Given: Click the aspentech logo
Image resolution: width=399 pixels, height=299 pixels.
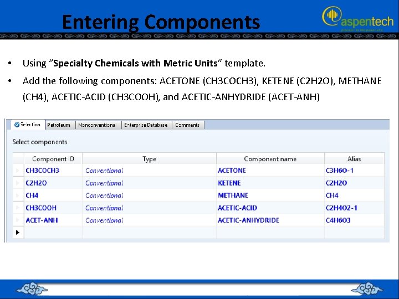Looking at the screenshot, I should [x=358, y=19].
